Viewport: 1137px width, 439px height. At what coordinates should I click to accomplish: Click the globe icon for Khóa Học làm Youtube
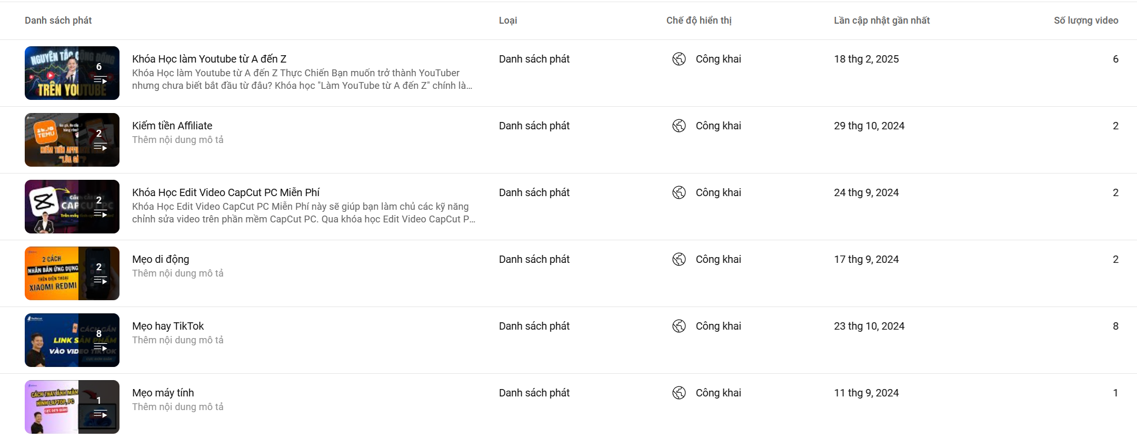point(679,59)
